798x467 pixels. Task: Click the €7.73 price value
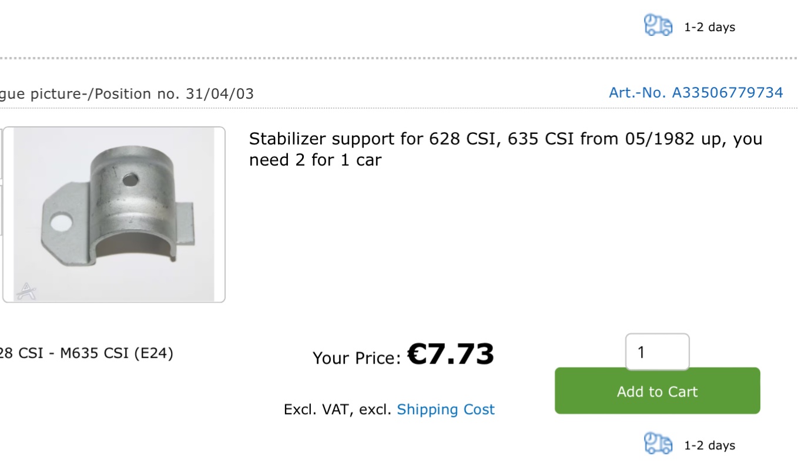[451, 354]
